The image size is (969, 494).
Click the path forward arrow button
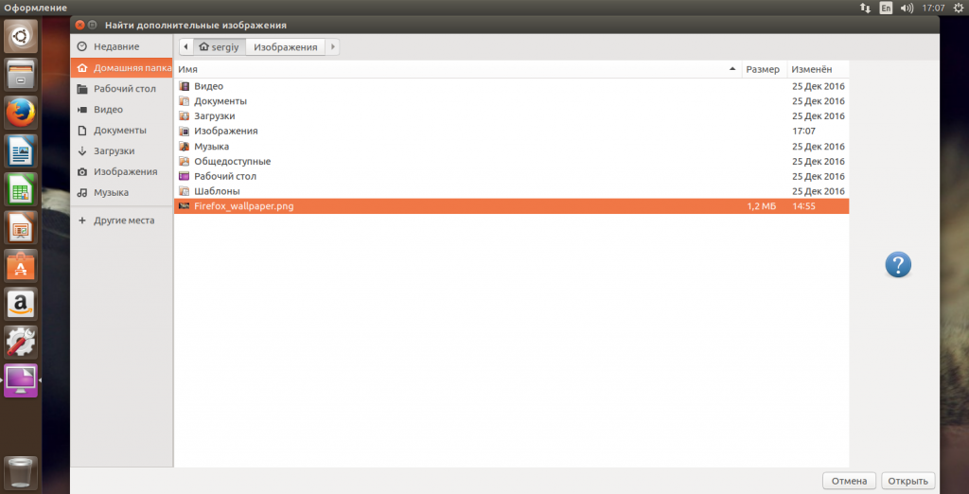[x=333, y=46]
